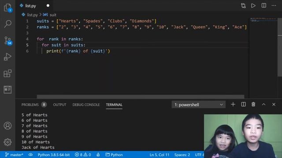
Task: Click 'Jack of Hearts' terminal output line
Action: tap(38, 147)
